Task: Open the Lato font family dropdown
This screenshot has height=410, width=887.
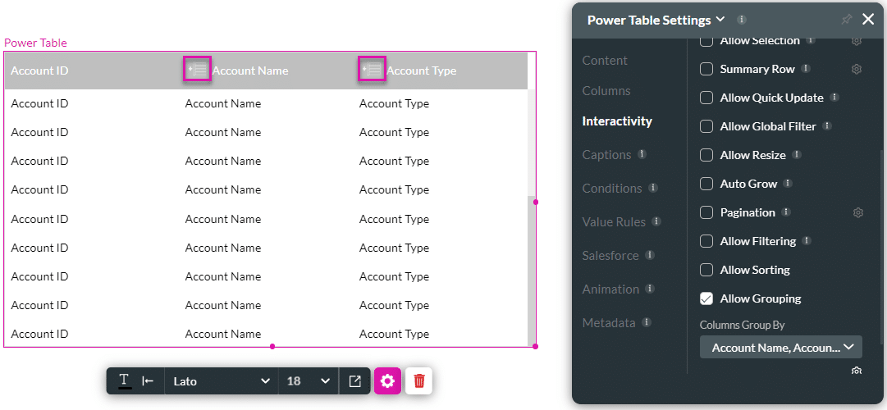Action: (222, 381)
